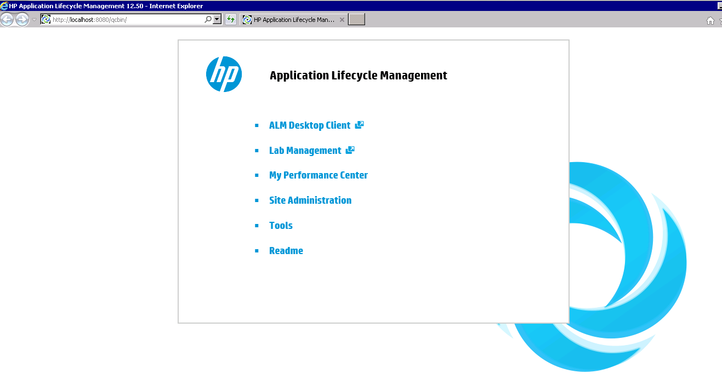Click the Internet Explorer icon in title bar
This screenshot has width=722, height=391.
(4, 6)
